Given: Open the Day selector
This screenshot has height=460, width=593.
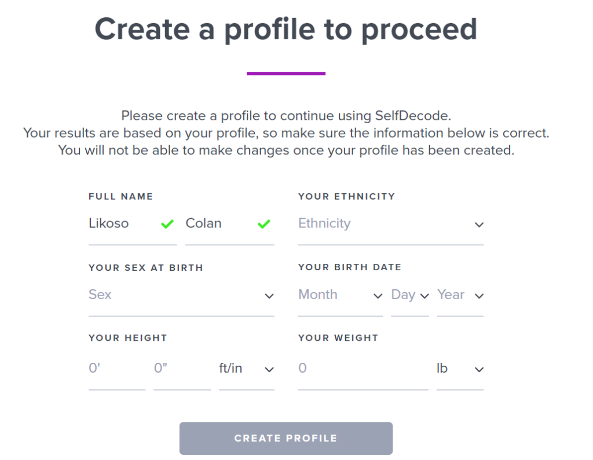Looking at the screenshot, I should 410,297.
